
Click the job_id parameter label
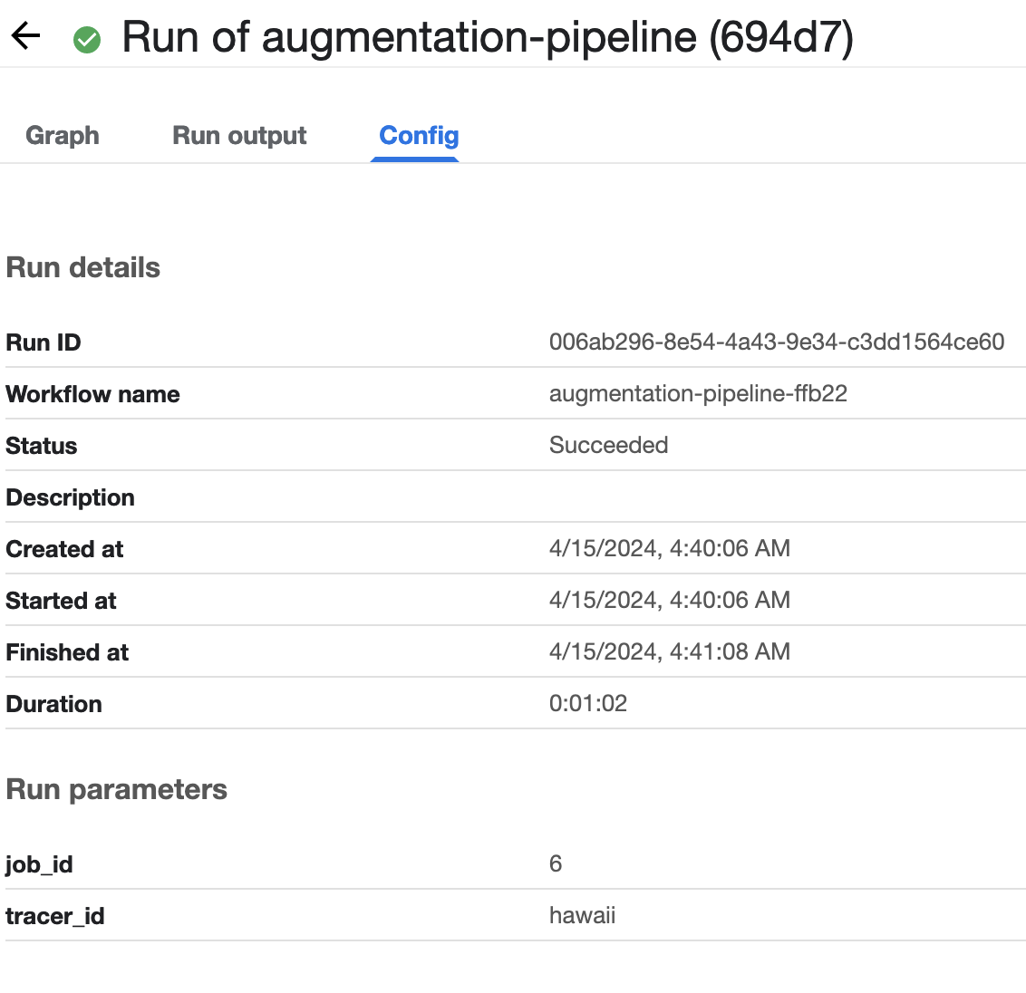click(x=39, y=864)
